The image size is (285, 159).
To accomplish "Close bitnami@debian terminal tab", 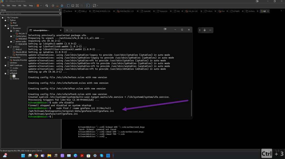I will [61, 30].
